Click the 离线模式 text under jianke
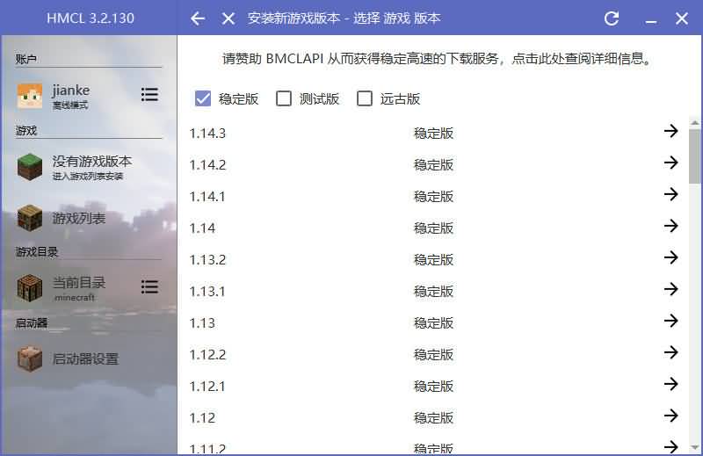Viewport: 703px width, 456px height. coord(70,105)
